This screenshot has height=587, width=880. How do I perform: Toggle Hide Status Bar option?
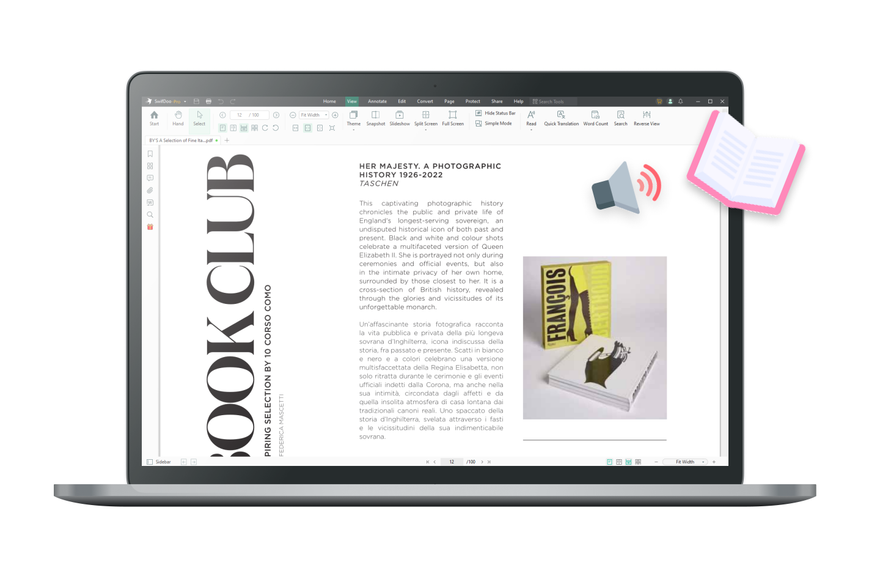point(496,113)
